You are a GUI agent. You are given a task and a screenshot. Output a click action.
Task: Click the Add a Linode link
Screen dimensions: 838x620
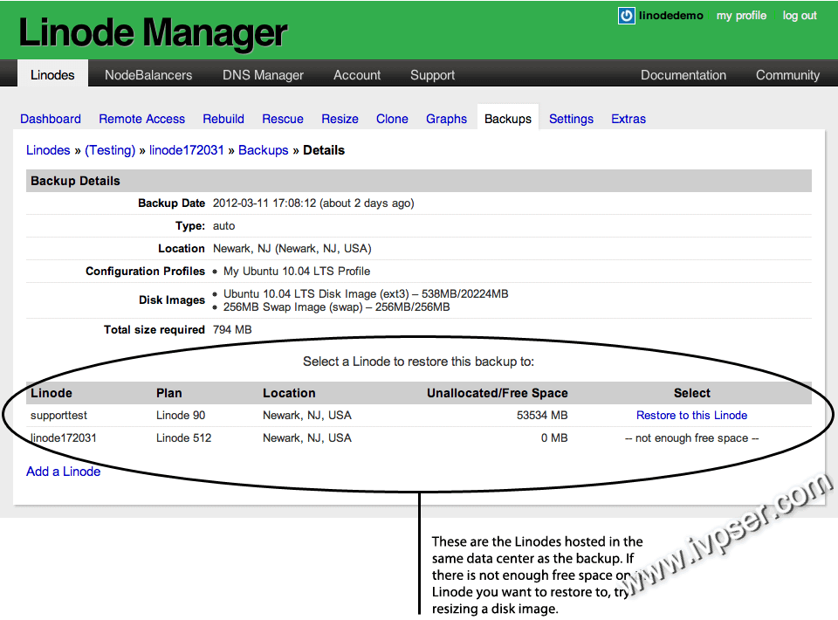[63, 472]
